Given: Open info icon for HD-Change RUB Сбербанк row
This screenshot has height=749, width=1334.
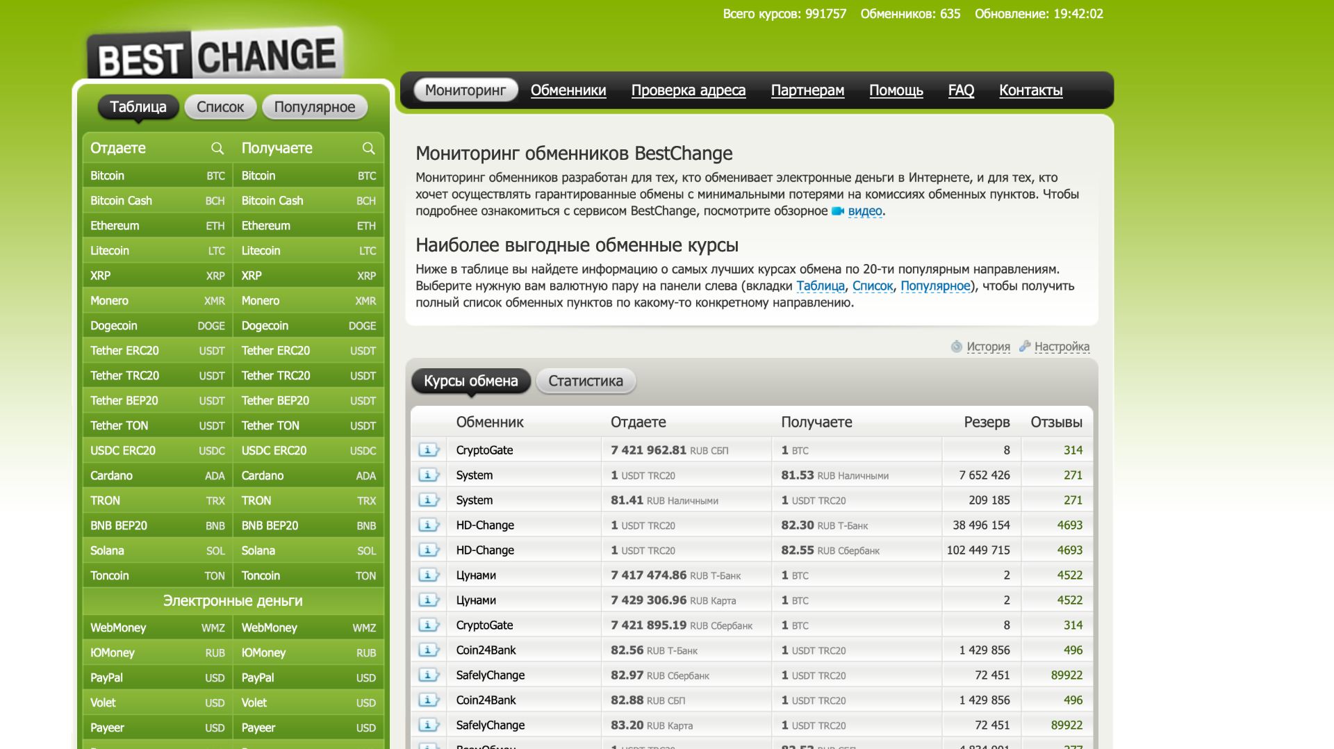Looking at the screenshot, I should (429, 550).
